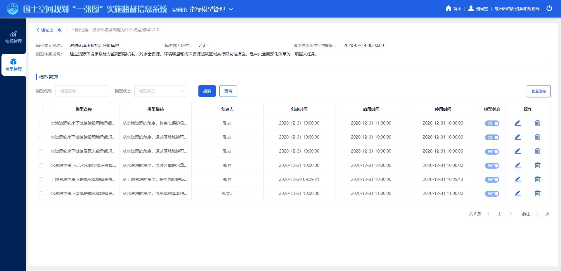Viewport: 561px width, 271px height.
Task: Open 指标管理 in the left sidebar
Action: [13, 37]
